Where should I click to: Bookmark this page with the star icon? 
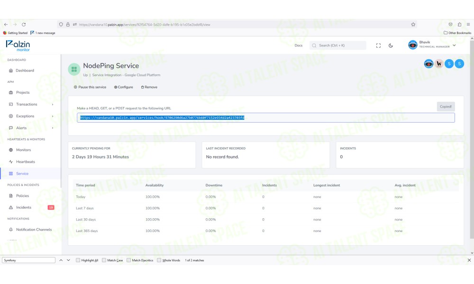(413, 25)
